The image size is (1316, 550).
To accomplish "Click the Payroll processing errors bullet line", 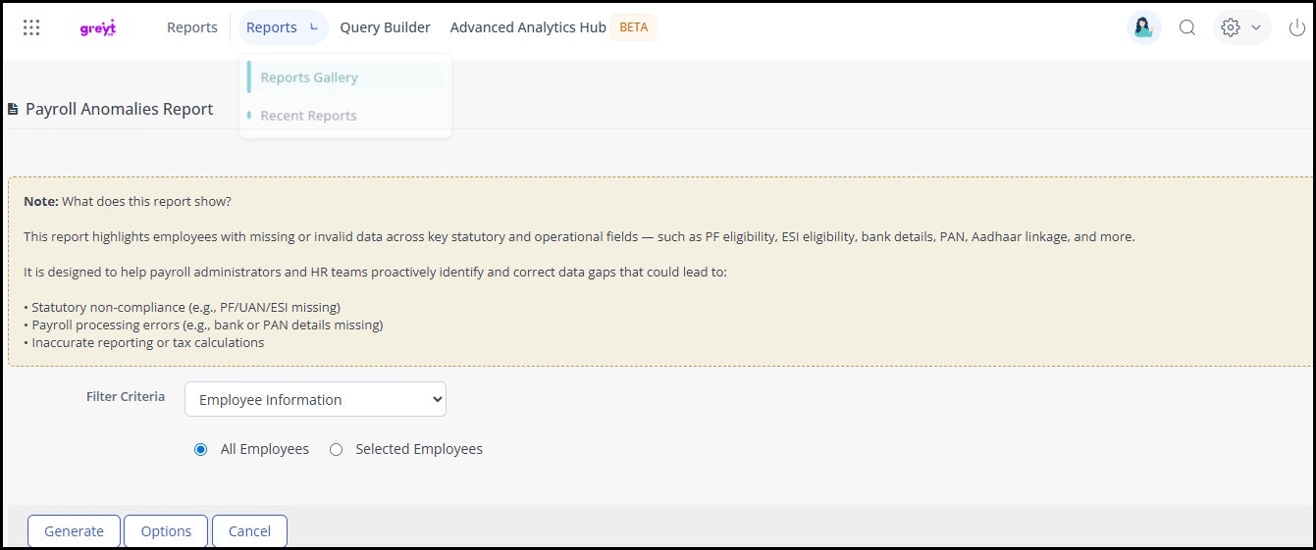I will (x=203, y=325).
